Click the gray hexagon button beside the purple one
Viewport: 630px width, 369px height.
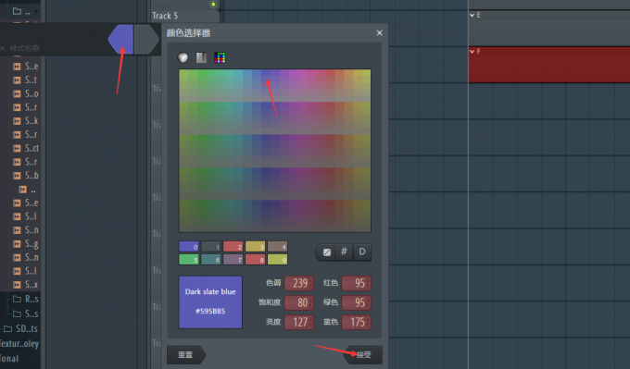(x=146, y=40)
